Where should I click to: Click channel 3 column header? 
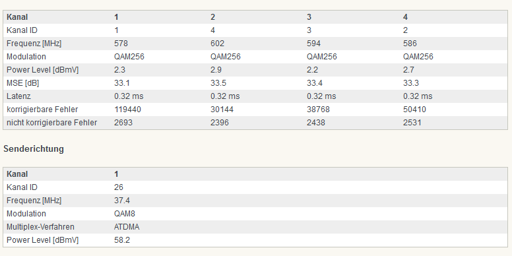[x=309, y=17]
